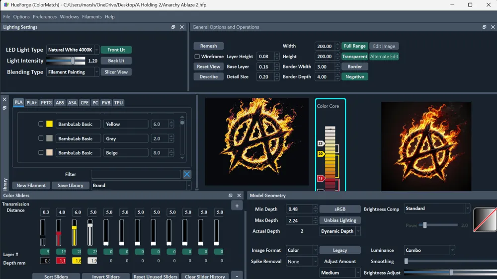Click the Slicer View button
The image size is (497, 279).
click(x=116, y=72)
